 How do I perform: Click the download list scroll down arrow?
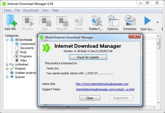click(159, 103)
